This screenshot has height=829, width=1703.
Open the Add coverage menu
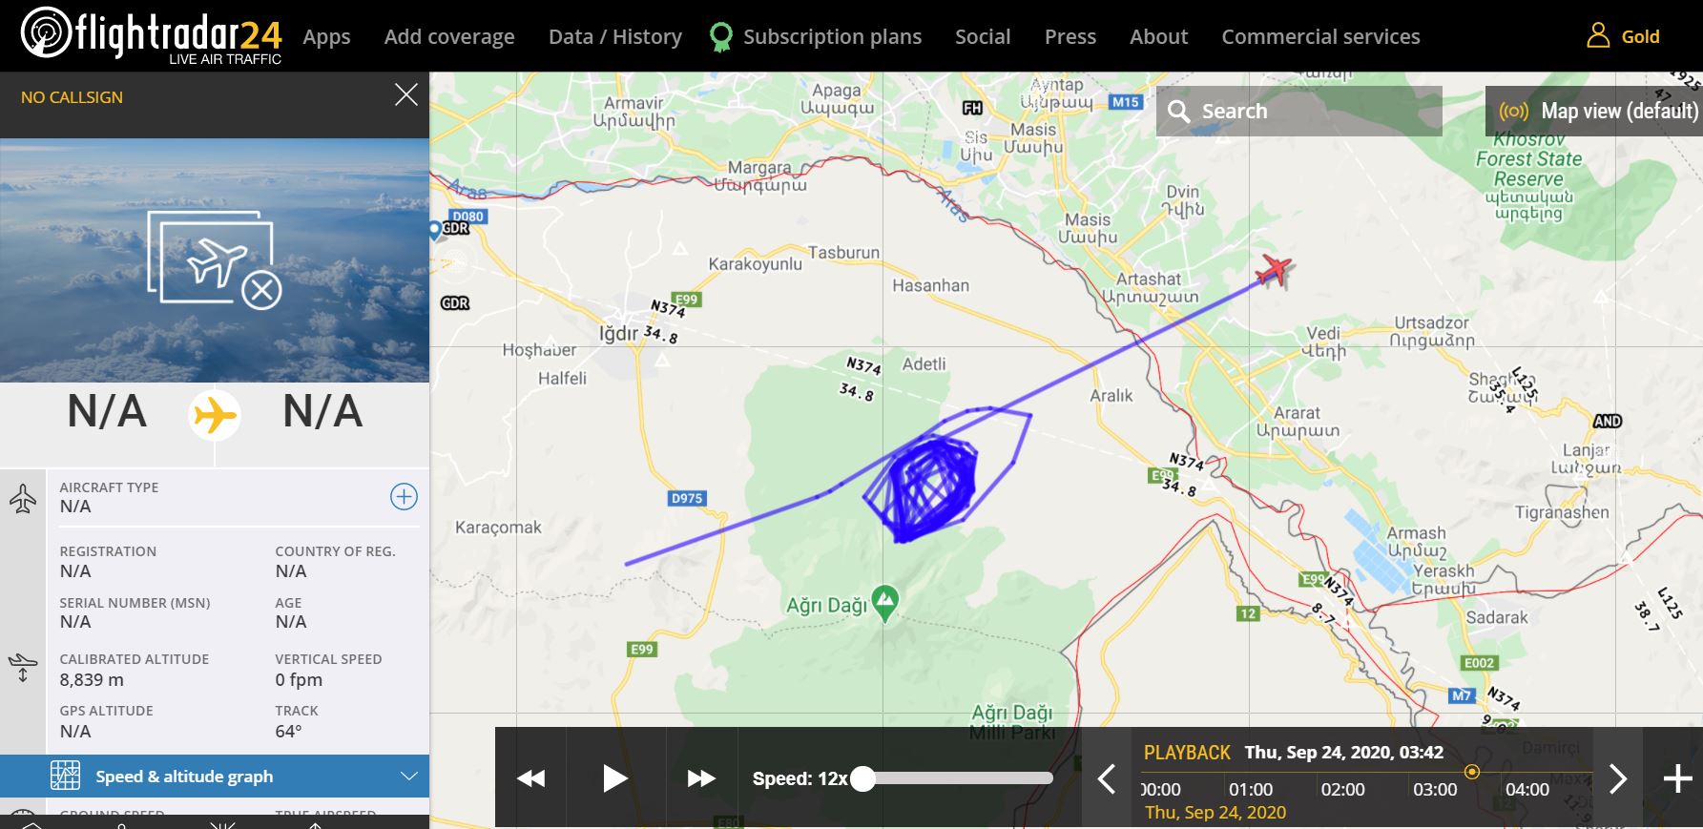click(449, 37)
